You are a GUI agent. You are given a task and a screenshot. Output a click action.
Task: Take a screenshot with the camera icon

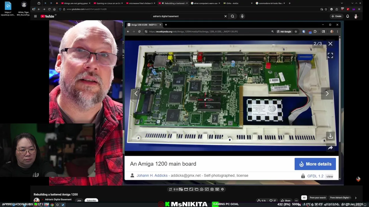click(212, 189)
